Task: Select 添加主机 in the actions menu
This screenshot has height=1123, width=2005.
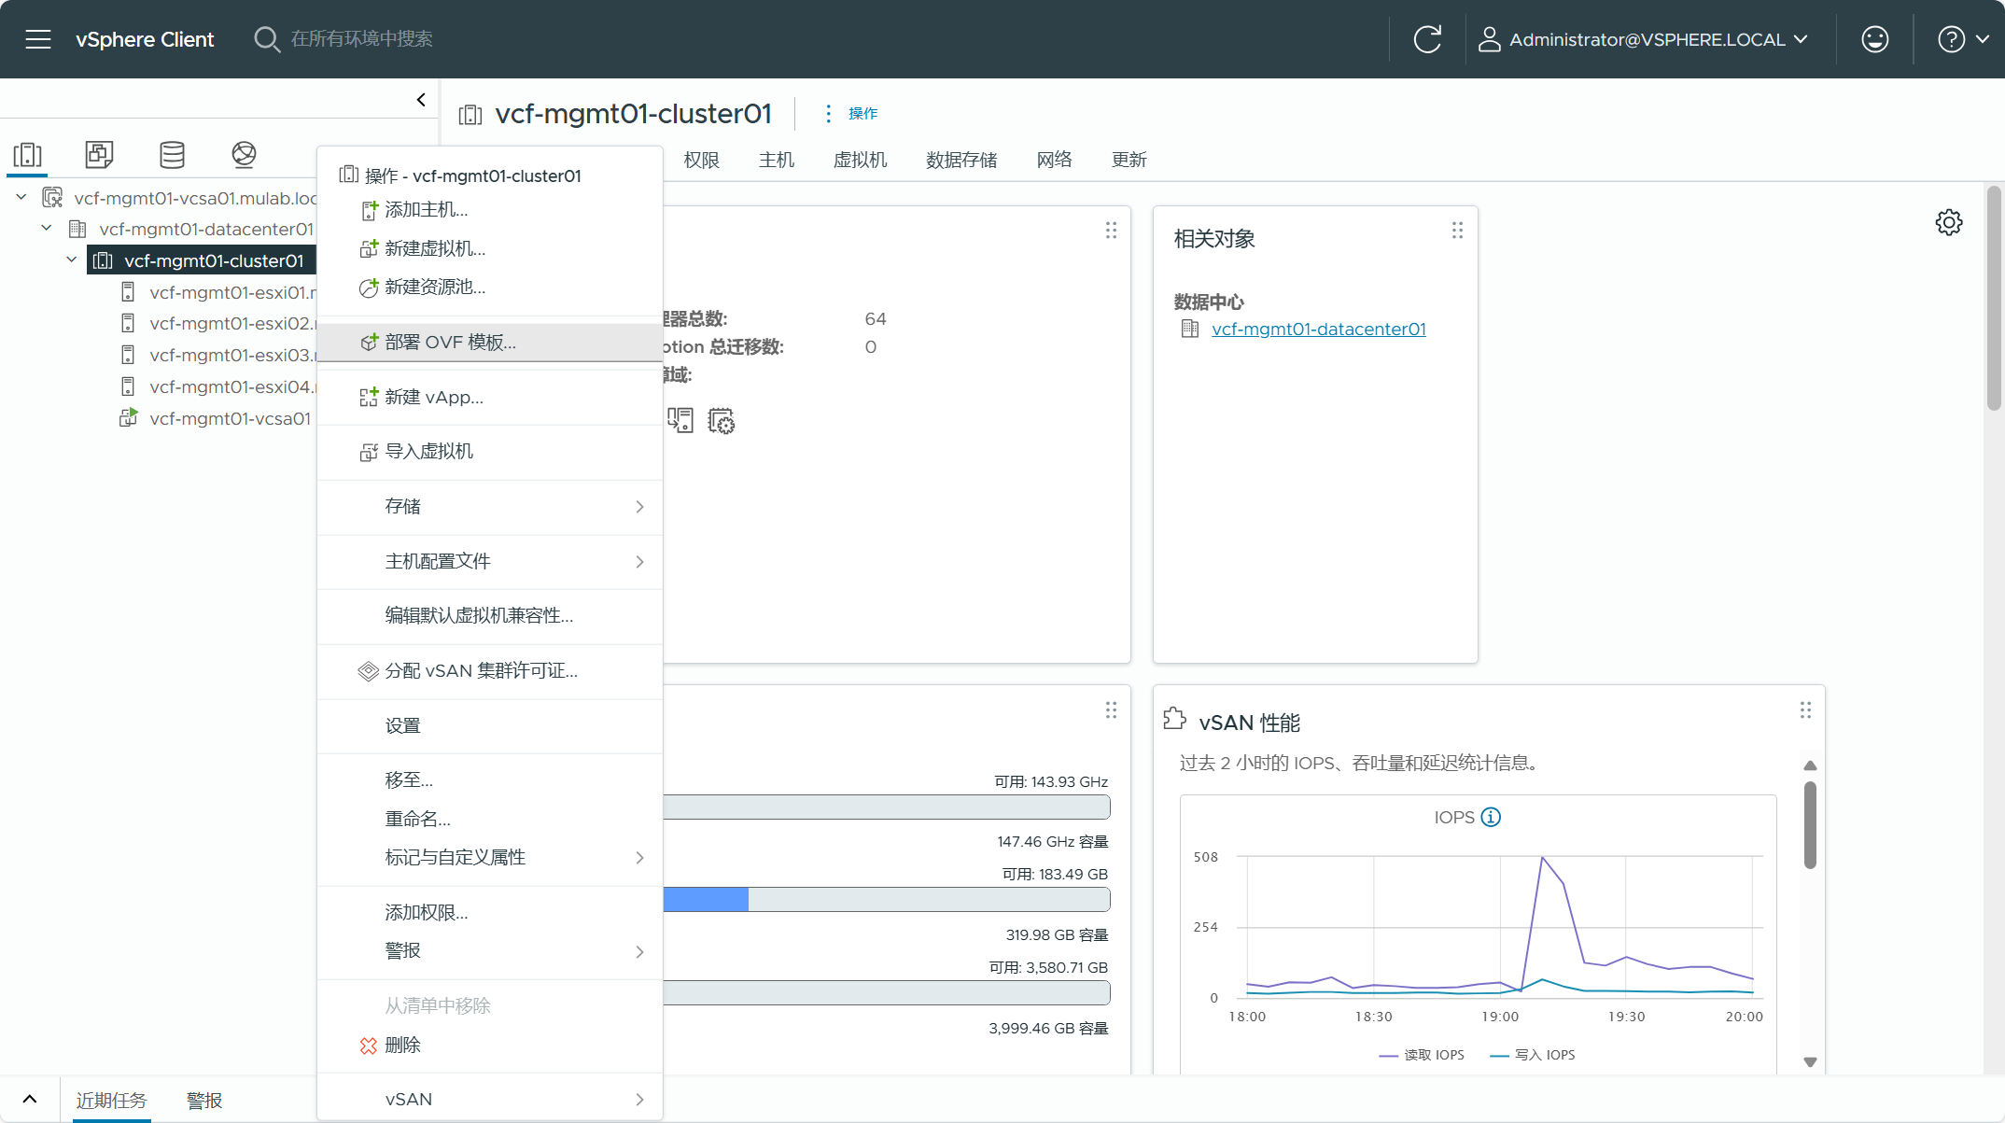Action: point(426,209)
